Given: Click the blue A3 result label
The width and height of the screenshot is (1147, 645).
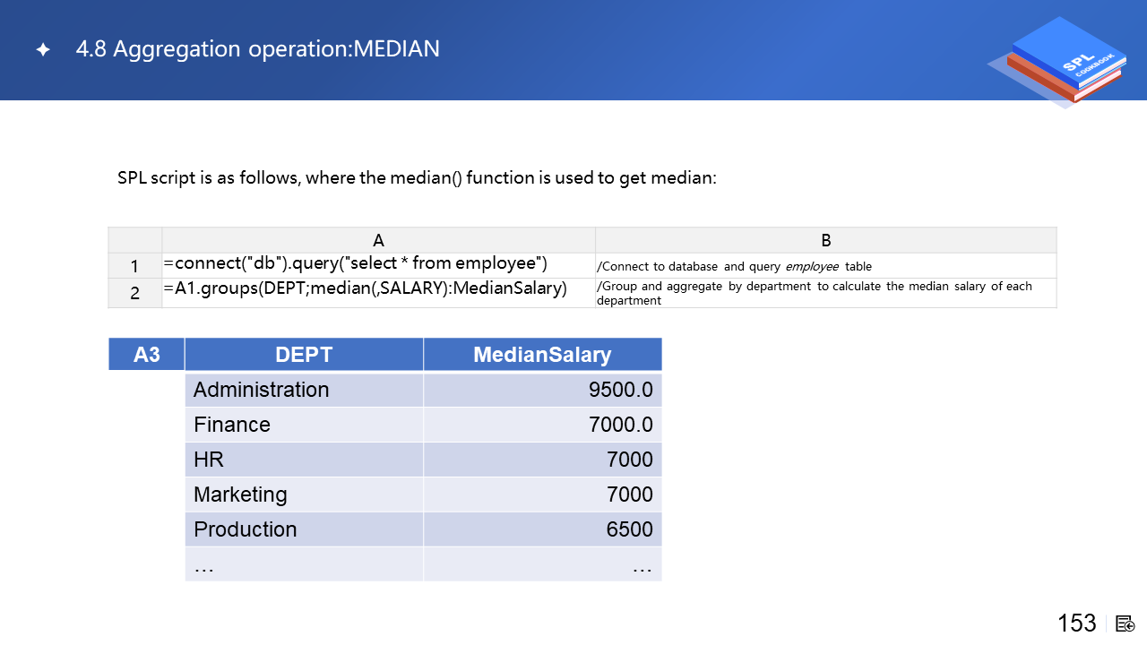Looking at the screenshot, I should coord(146,355).
